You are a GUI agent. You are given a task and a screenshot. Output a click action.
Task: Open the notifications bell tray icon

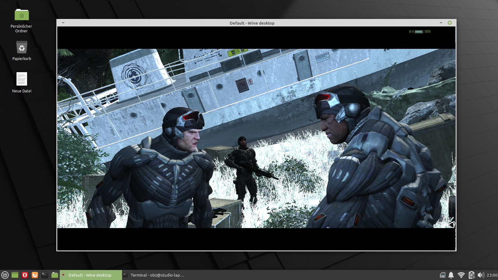(451, 275)
